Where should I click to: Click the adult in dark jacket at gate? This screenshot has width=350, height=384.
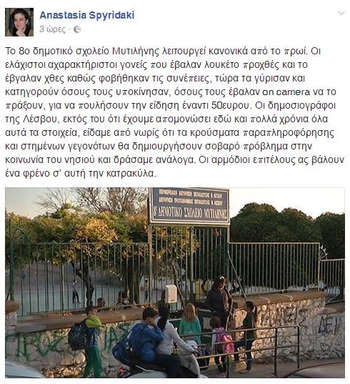tap(219, 300)
